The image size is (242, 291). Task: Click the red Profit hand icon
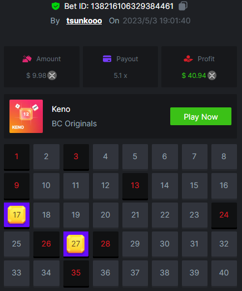(188, 59)
